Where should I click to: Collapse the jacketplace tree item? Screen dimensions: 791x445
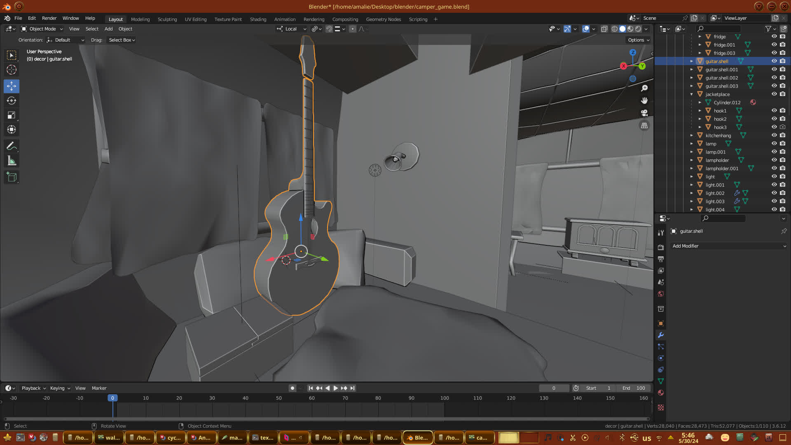692,94
